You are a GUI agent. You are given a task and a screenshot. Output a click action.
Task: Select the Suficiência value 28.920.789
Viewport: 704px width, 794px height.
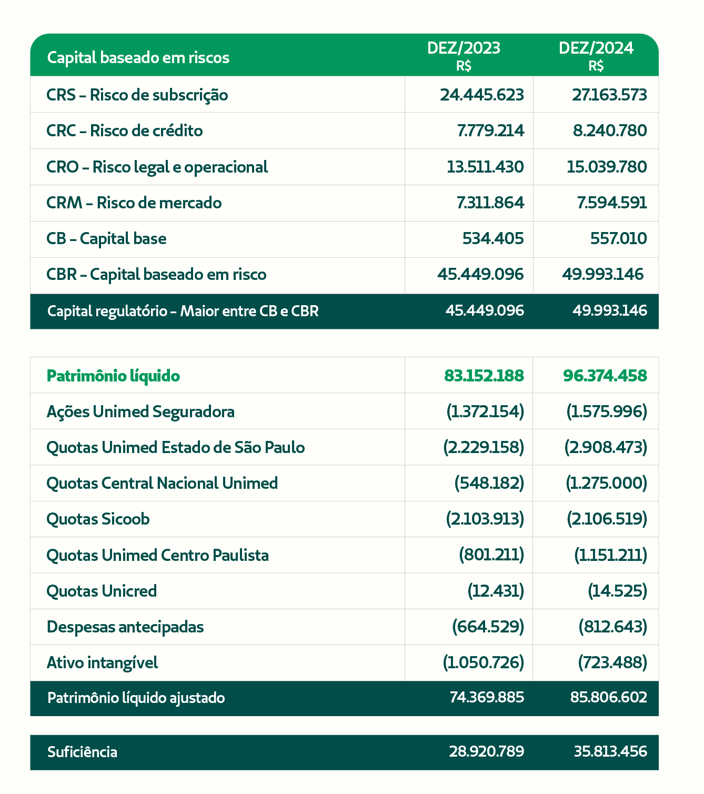(x=487, y=751)
